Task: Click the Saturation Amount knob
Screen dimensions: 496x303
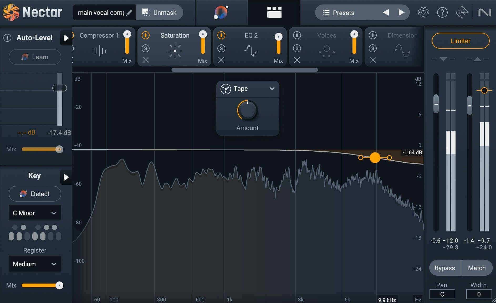Action: pos(247,110)
